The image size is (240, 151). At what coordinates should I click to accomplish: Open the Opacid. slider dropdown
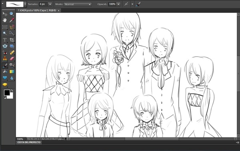(118, 4)
